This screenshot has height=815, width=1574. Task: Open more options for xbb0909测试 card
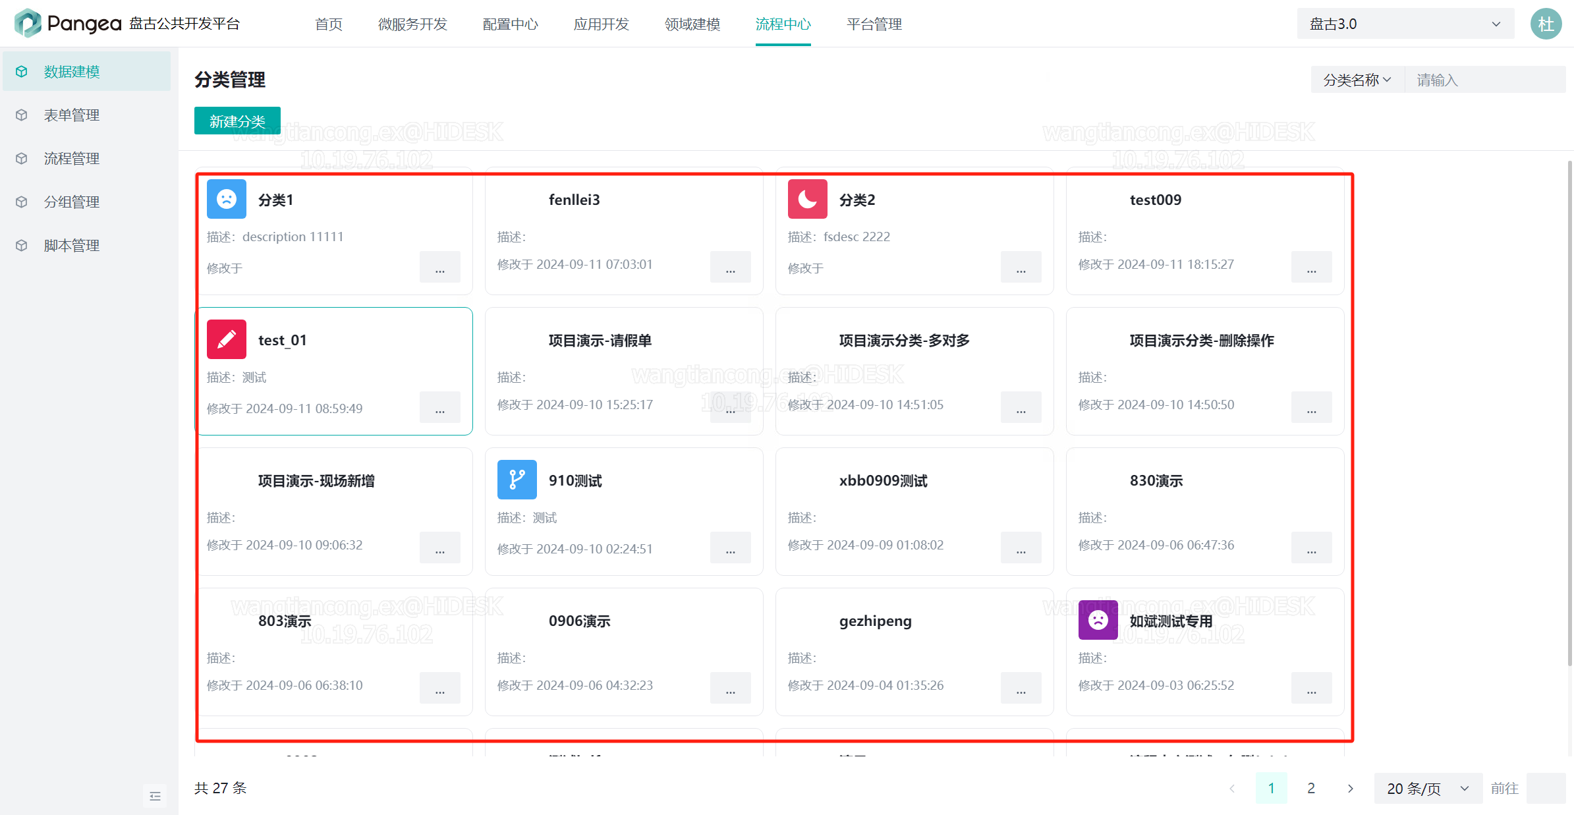click(x=1021, y=548)
